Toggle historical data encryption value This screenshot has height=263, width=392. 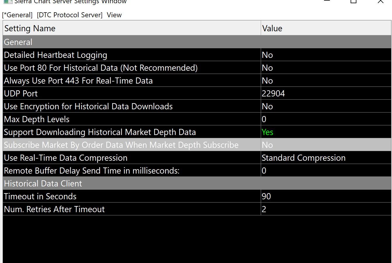click(x=267, y=106)
